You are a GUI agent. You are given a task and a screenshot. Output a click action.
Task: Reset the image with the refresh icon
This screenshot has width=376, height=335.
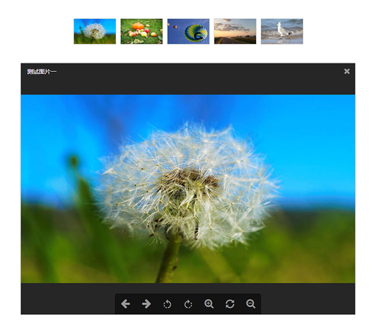point(230,304)
